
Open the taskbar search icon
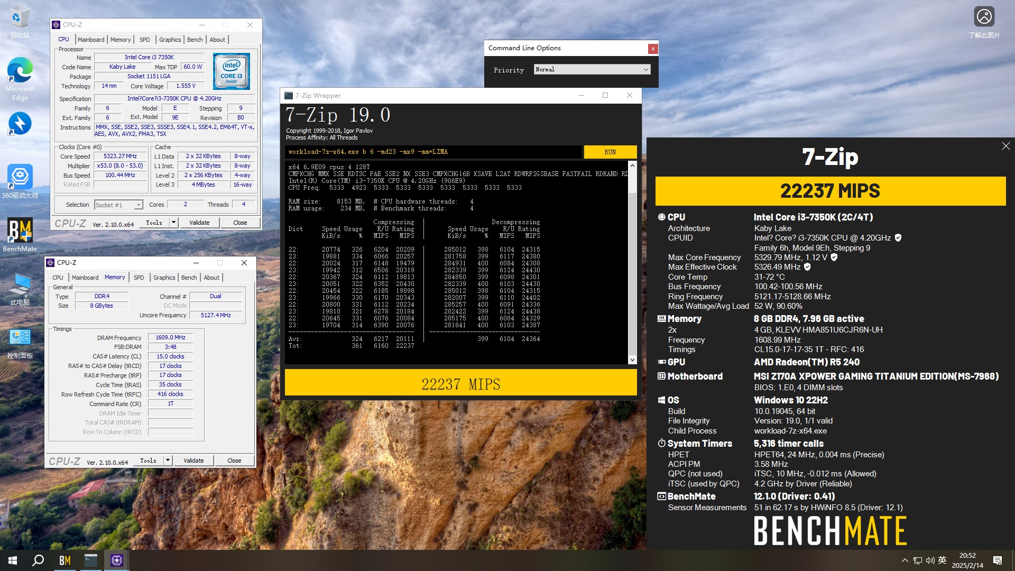[x=38, y=560]
